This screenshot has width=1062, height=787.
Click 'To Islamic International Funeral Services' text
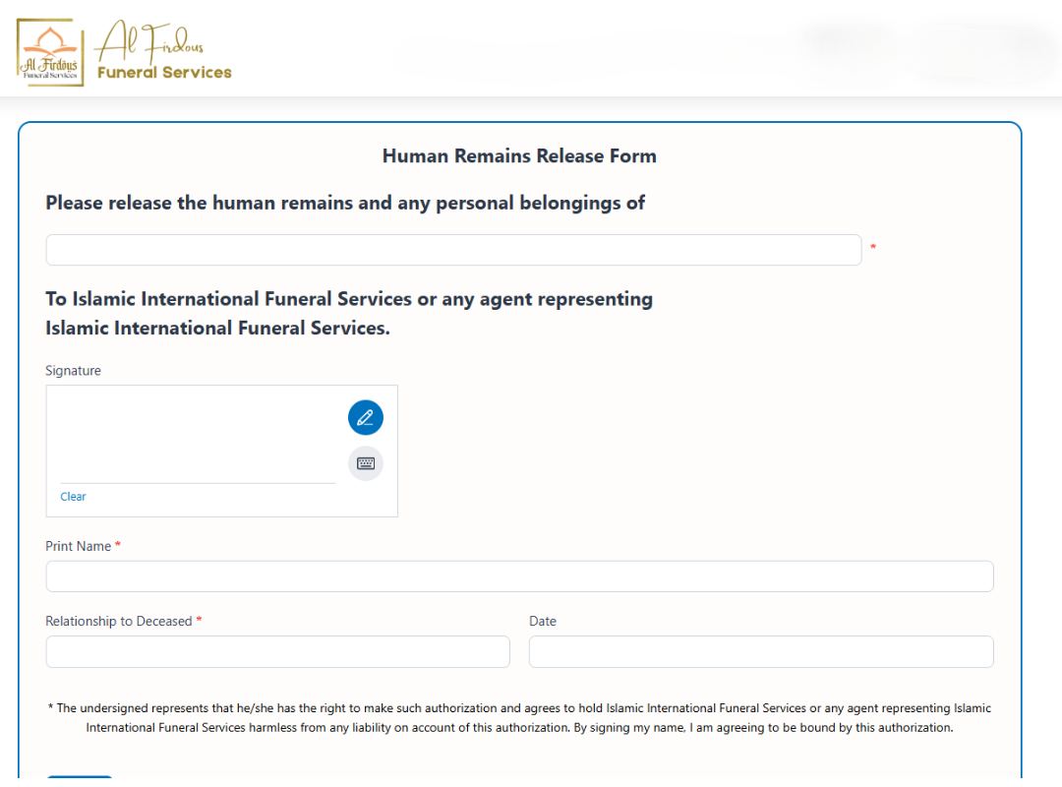(349, 313)
